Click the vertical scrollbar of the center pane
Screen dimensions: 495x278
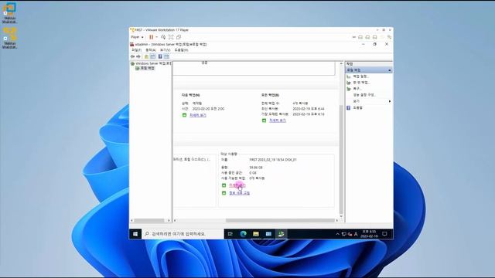[341, 159]
